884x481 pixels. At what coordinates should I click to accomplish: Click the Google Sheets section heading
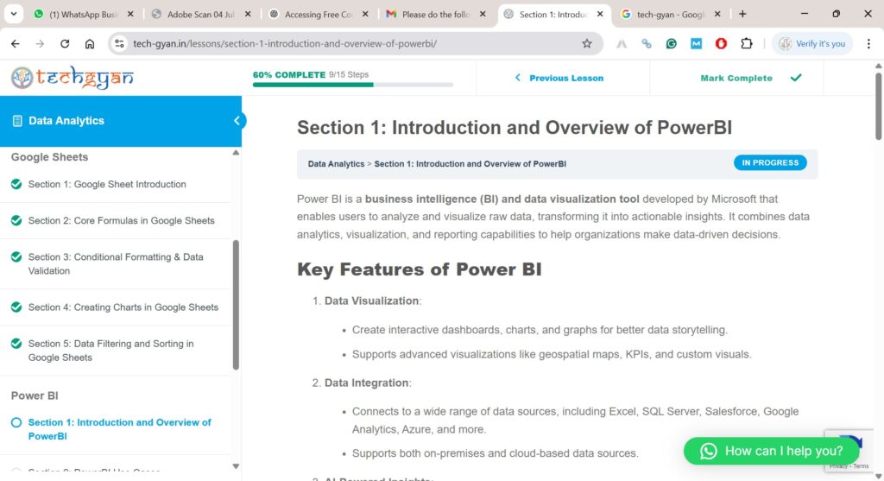click(49, 157)
